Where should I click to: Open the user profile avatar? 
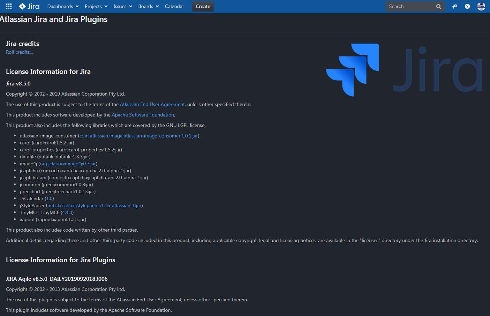coord(481,6)
